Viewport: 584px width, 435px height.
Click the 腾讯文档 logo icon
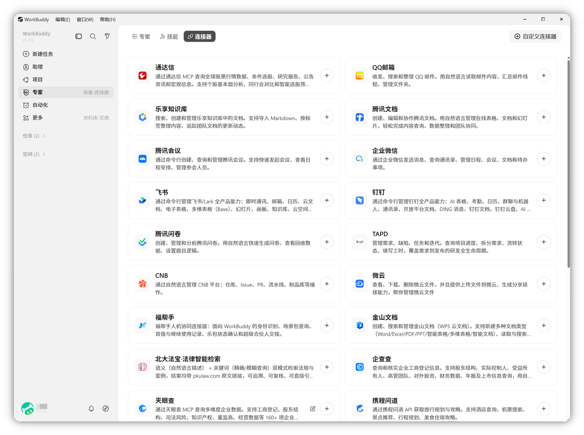pos(360,117)
